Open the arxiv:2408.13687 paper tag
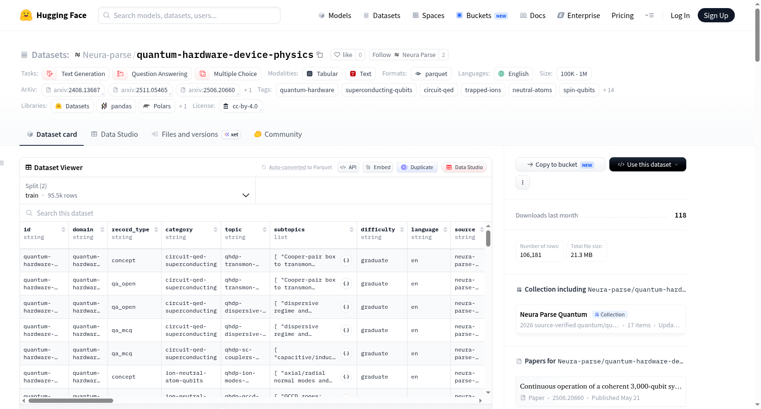The width and height of the screenshot is (761, 409). 73,90
